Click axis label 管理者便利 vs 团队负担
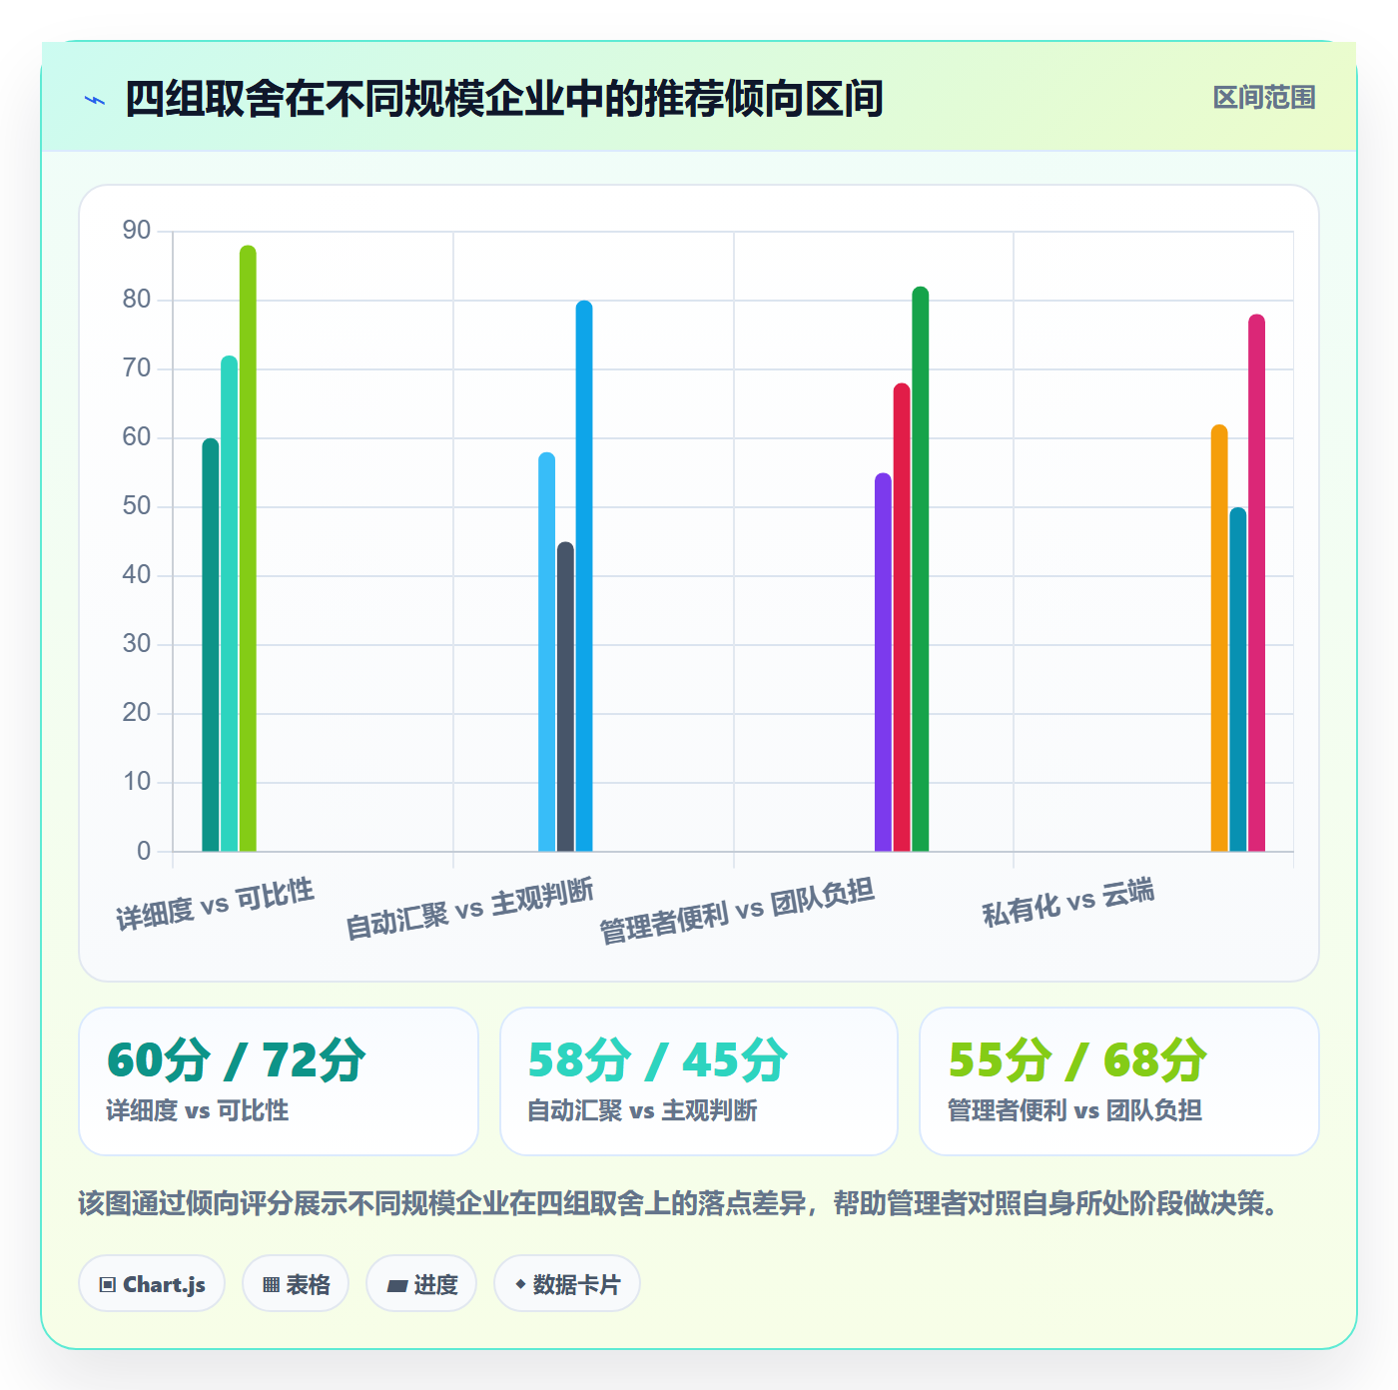The image size is (1398, 1390). 737,911
